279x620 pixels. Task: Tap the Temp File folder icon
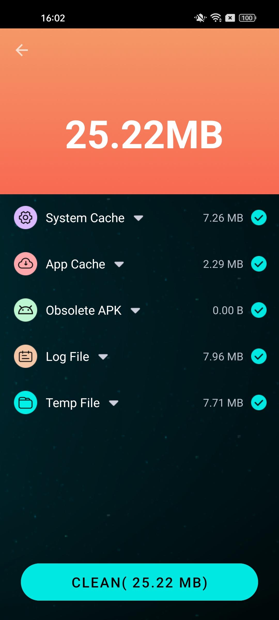(25, 402)
